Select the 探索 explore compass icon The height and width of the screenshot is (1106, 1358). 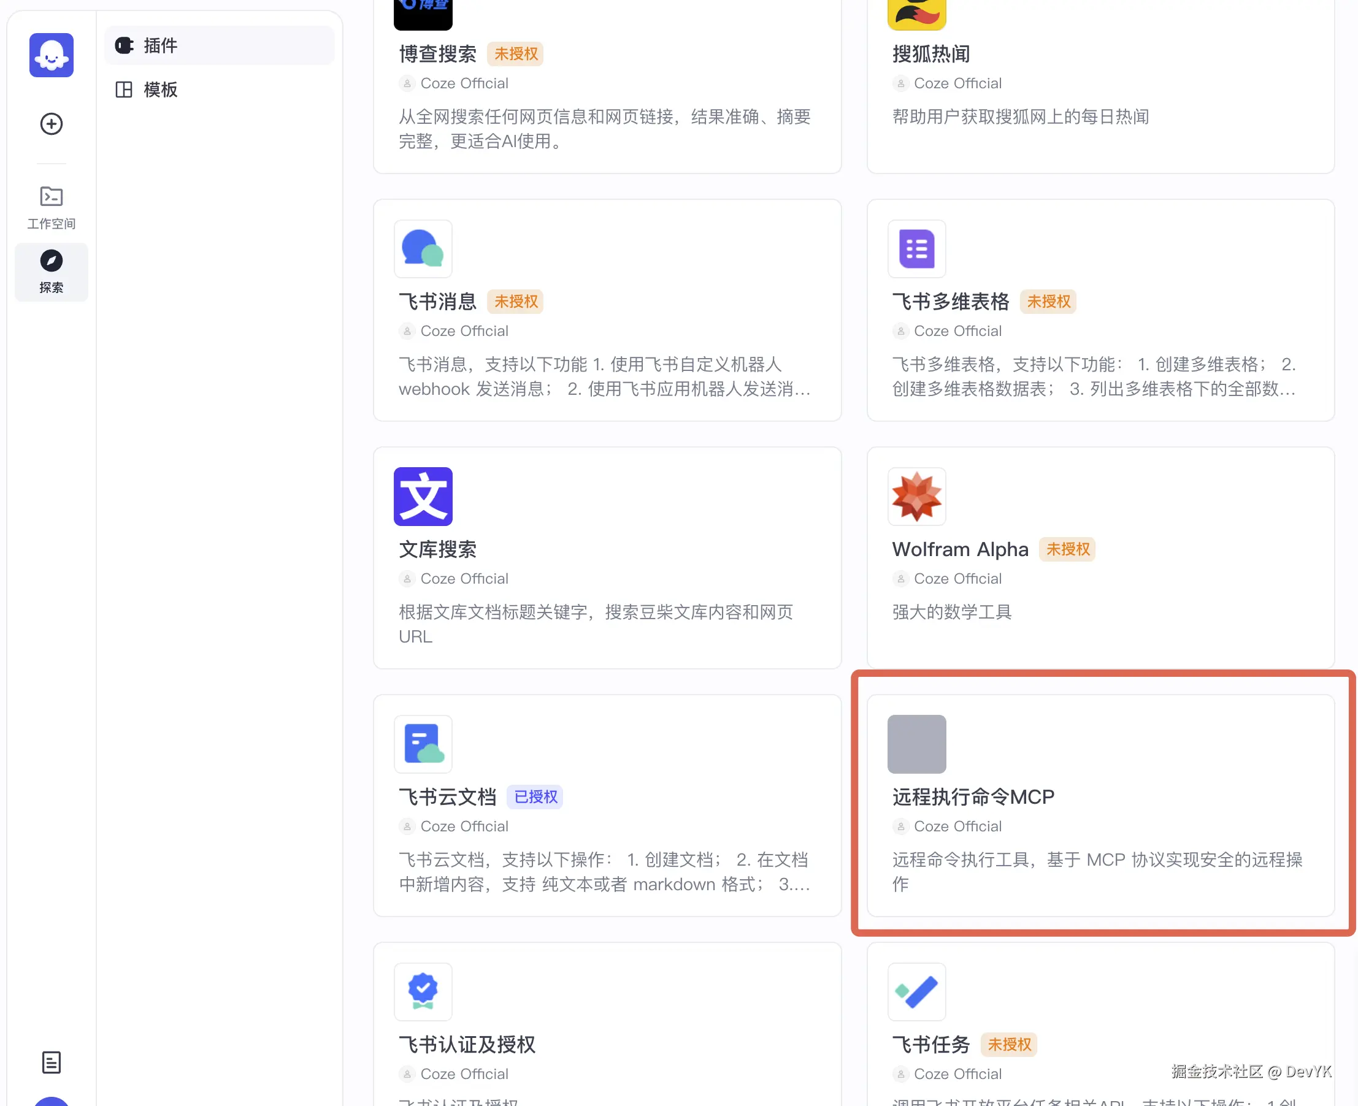click(x=51, y=261)
